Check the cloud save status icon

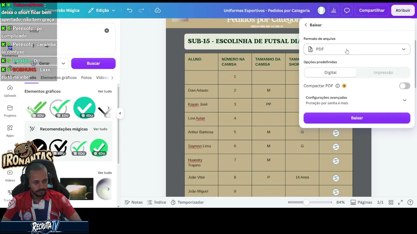point(158,10)
